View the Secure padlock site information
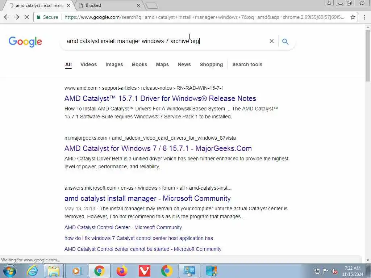 pos(47,17)
